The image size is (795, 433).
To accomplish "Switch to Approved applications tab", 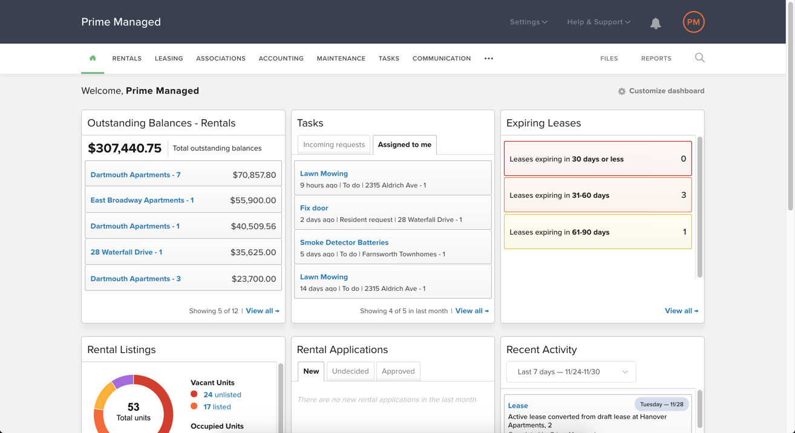I will coord(398,371).
